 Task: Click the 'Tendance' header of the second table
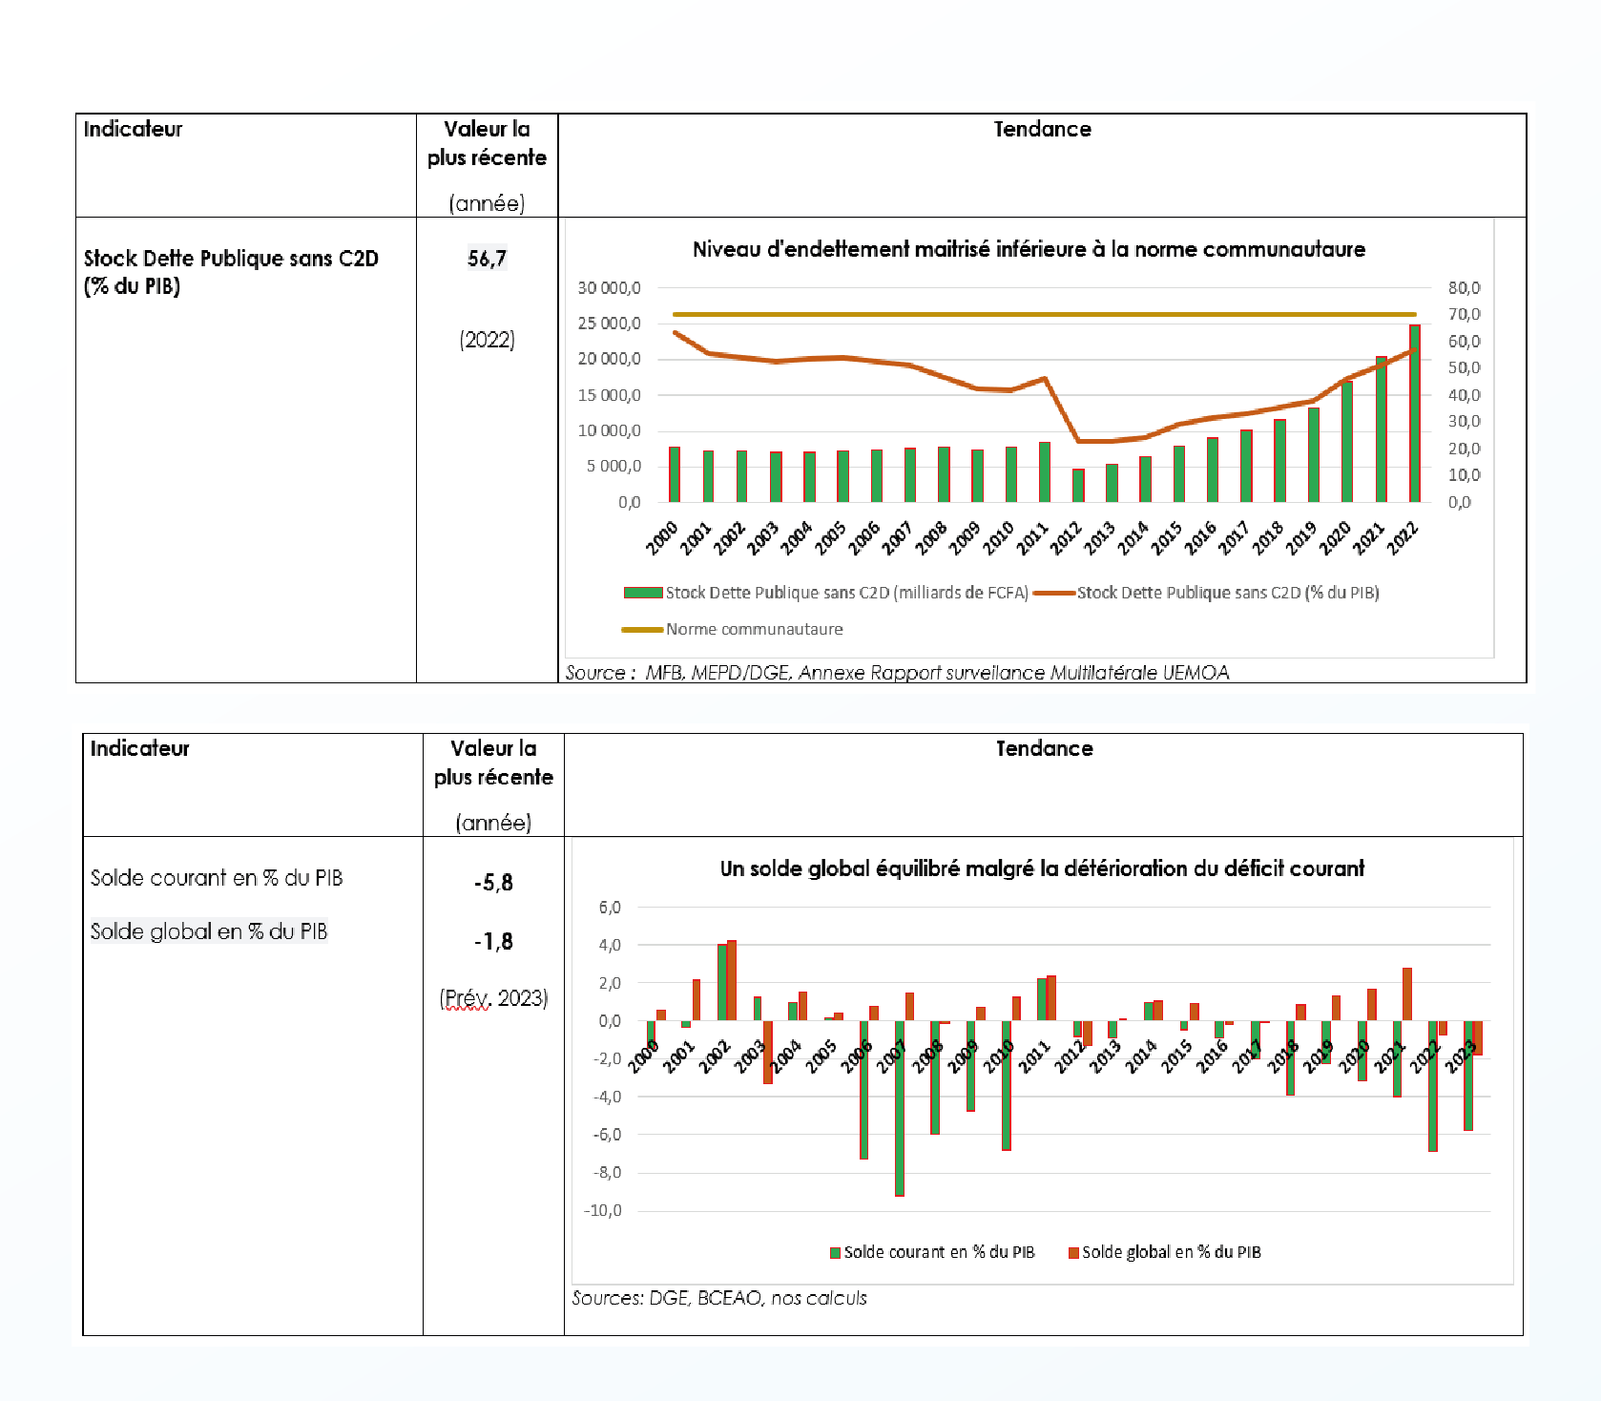click(x=1044, y=748)
